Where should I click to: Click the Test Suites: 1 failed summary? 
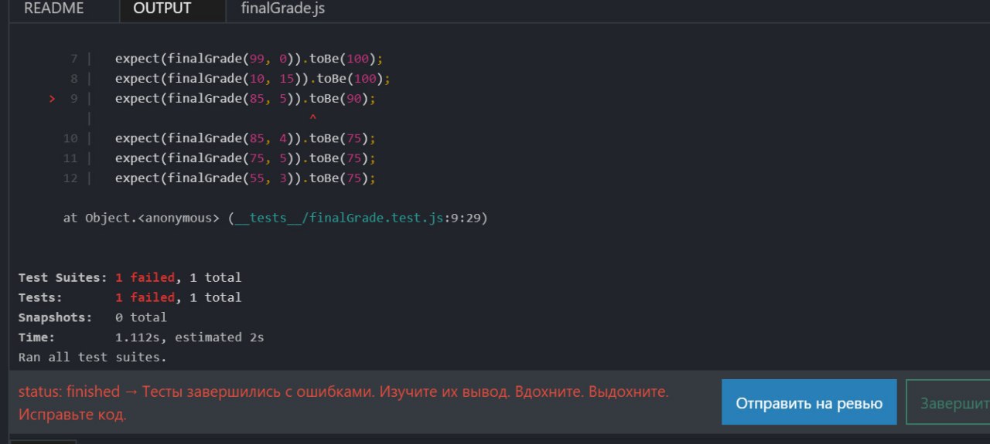click(x=130, y=277)
